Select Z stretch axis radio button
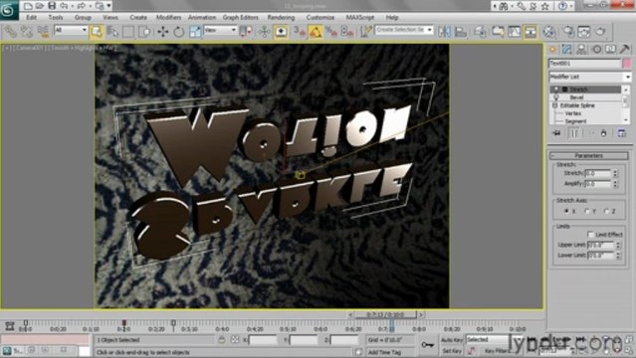Screen dimensions: 636x358 pyautogui.click(x=606, y=211)
